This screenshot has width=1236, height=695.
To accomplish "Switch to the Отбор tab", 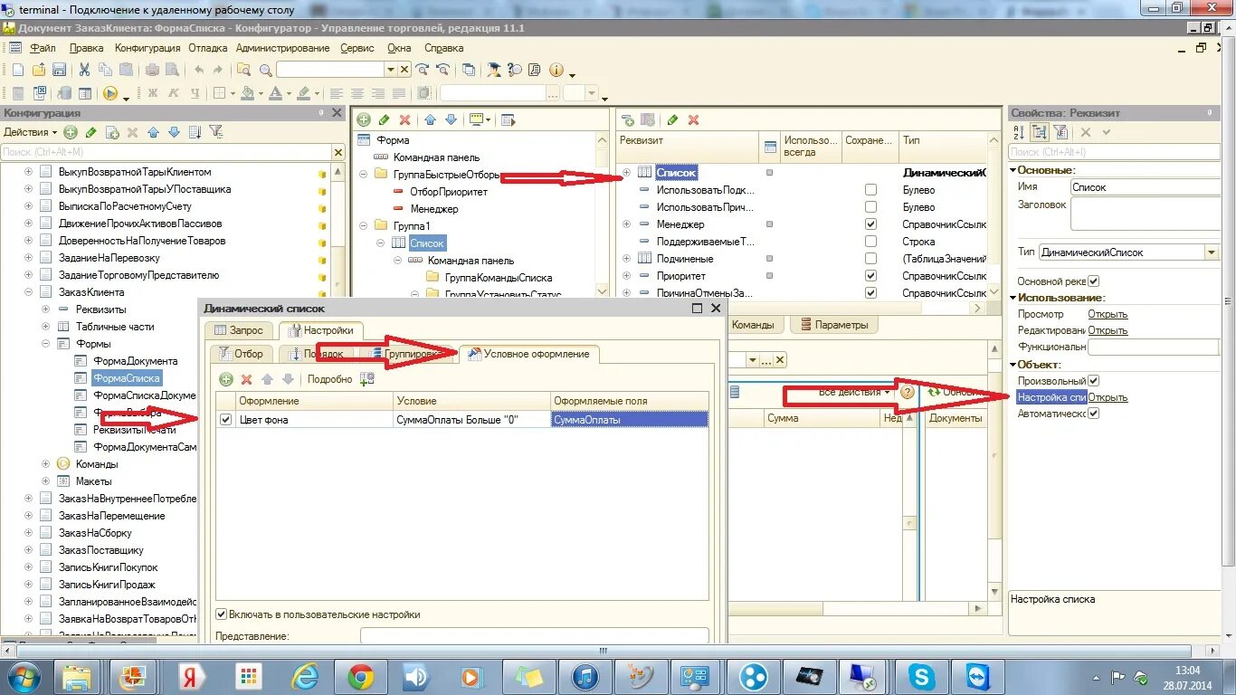I will tap(241, 354).
